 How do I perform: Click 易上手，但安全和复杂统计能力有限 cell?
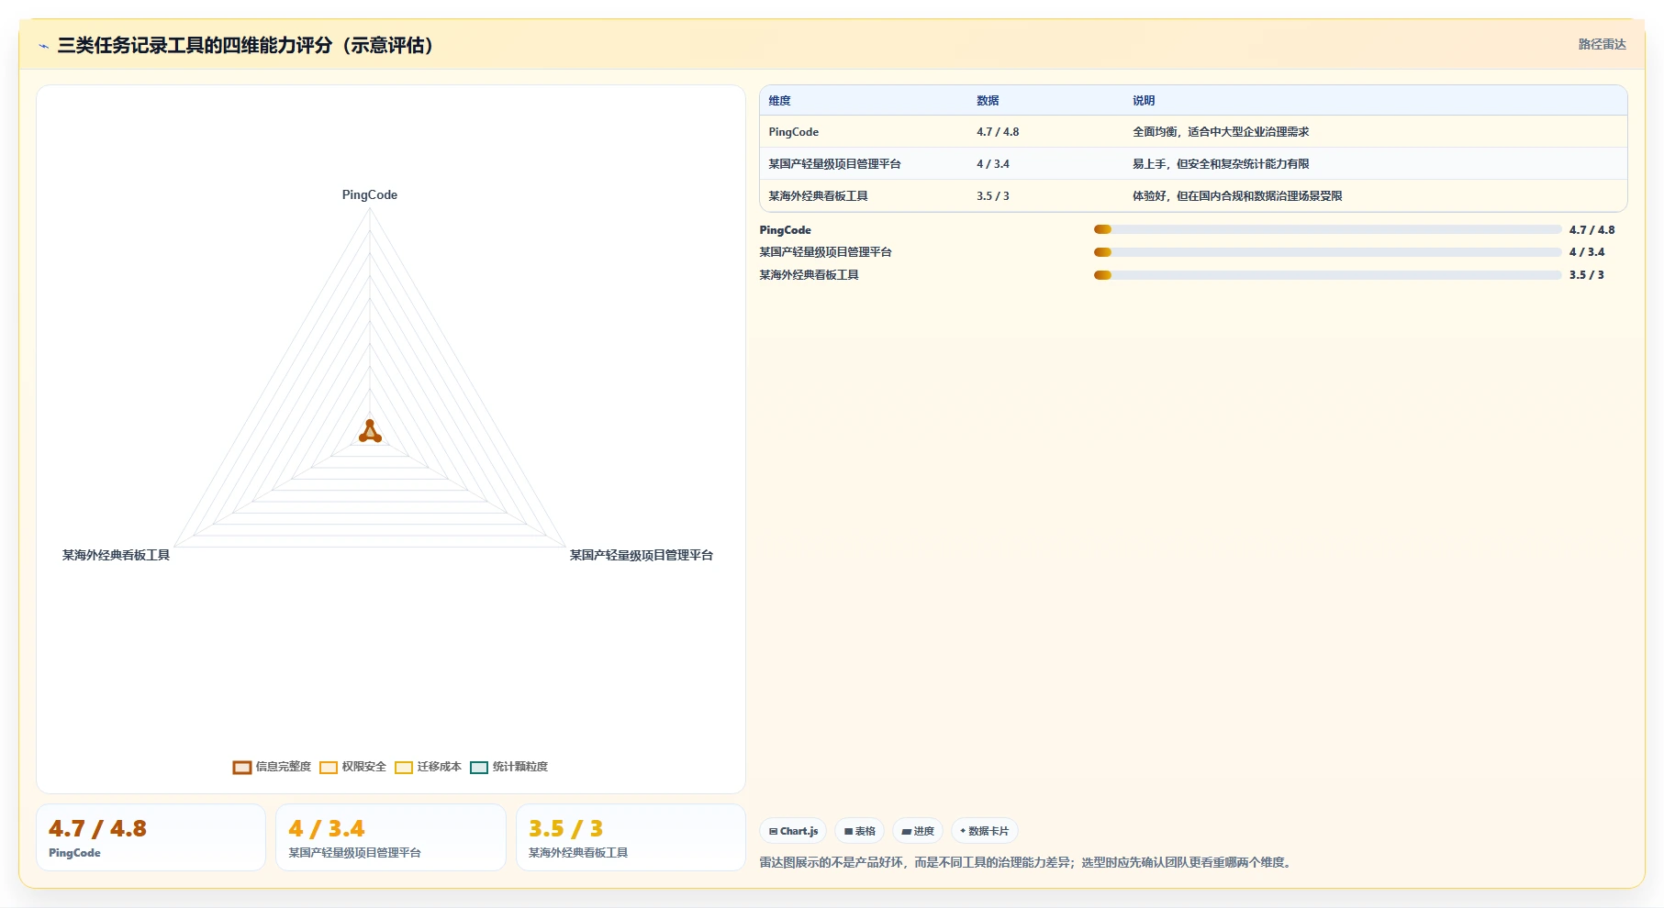click(1221, 164)
